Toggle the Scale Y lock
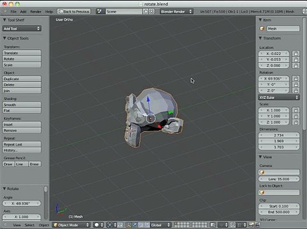307x229 pixels. [296, 116]
